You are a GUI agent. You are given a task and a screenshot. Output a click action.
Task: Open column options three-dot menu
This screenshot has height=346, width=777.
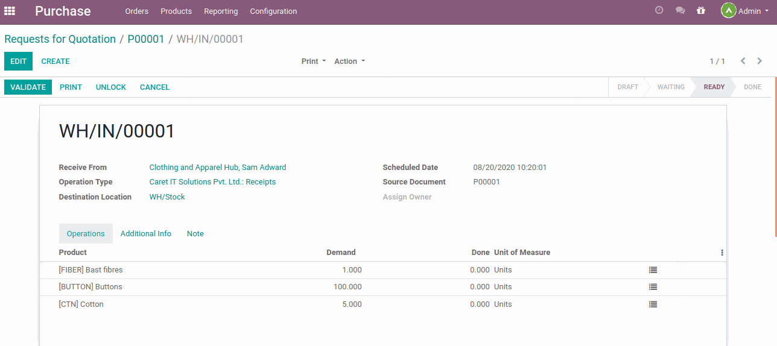coord(721,253)
